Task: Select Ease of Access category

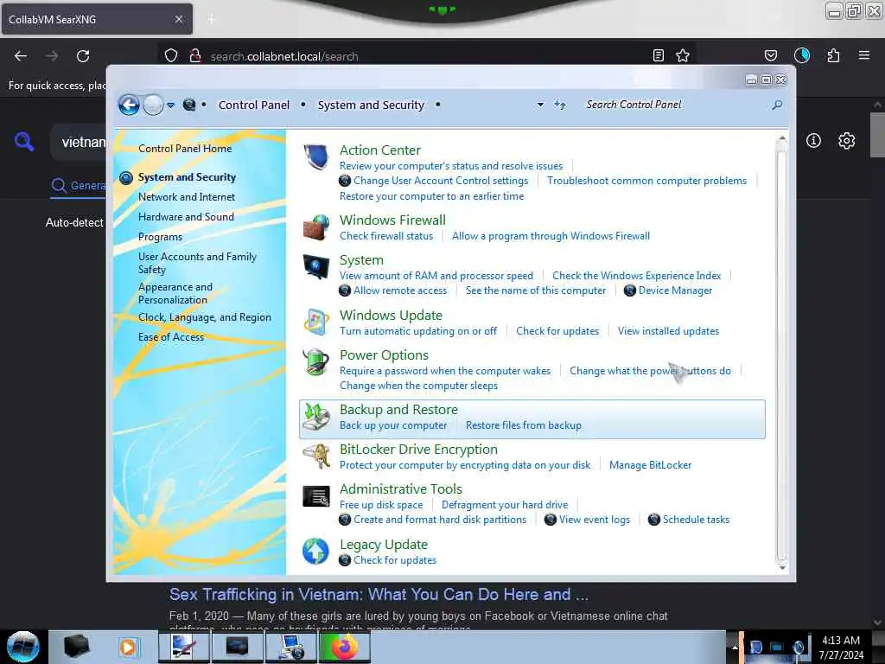Action: coord(171,337)
